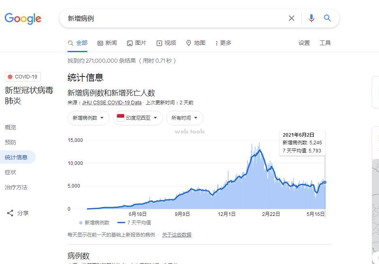This screenshot has width=379, height=264.
Task: Open the 更多 menu
Action: 223,43
